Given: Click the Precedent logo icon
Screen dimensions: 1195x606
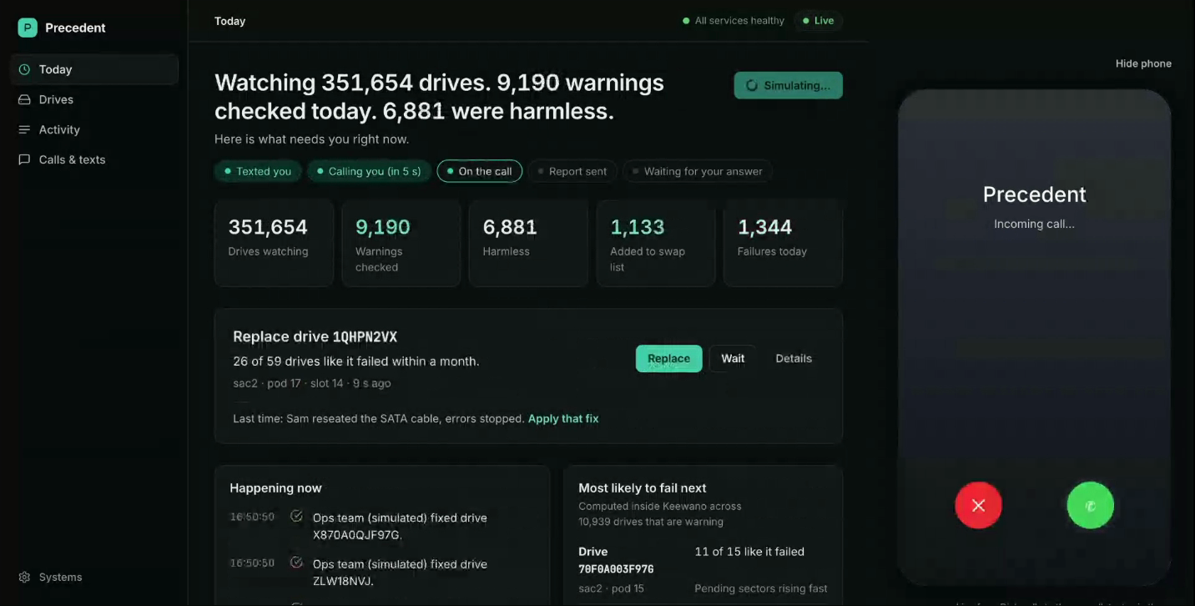Looking at the screenshot, I should coord(28,28).
